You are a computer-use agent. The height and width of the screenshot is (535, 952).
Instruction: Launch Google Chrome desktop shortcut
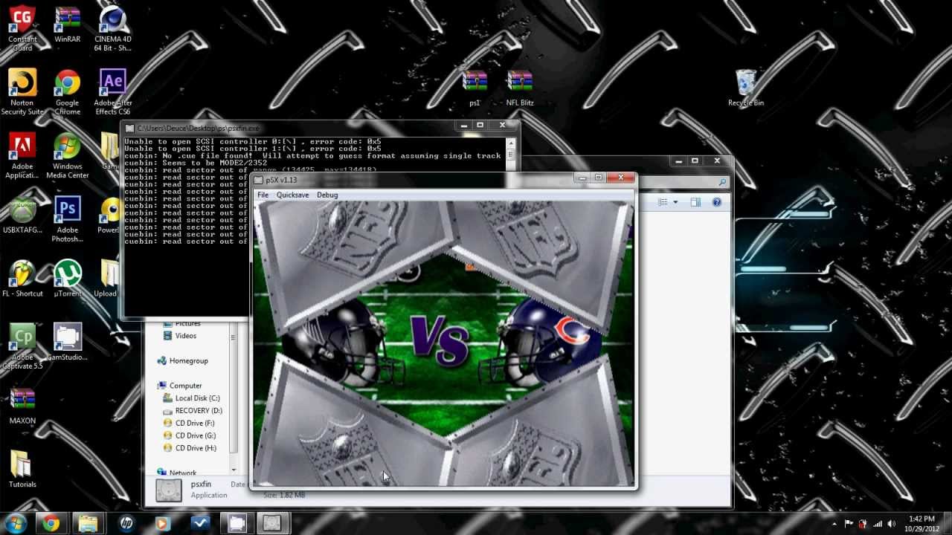click(68, 92)
